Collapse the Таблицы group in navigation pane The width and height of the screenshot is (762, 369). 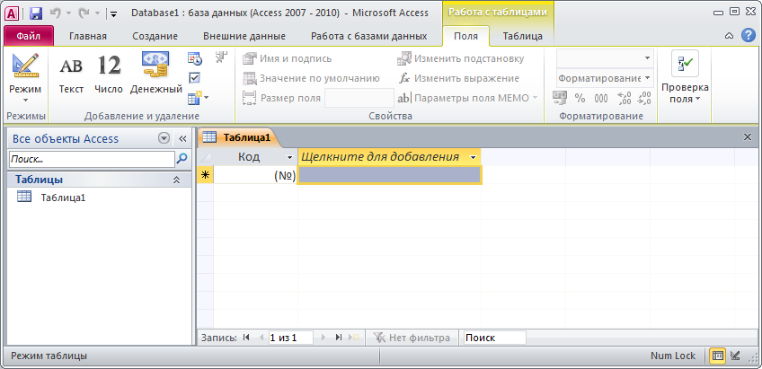pyautogui.click(x=176, y=180)
